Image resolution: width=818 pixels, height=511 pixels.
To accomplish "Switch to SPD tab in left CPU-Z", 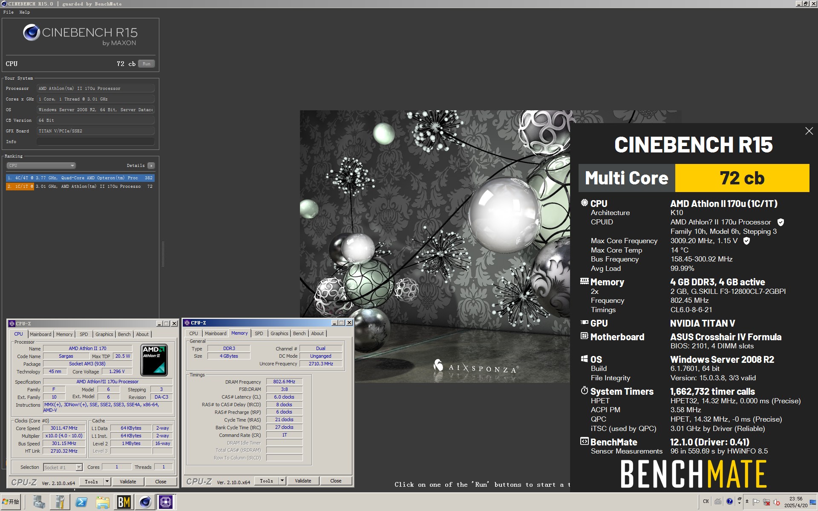I will point(84,335).
